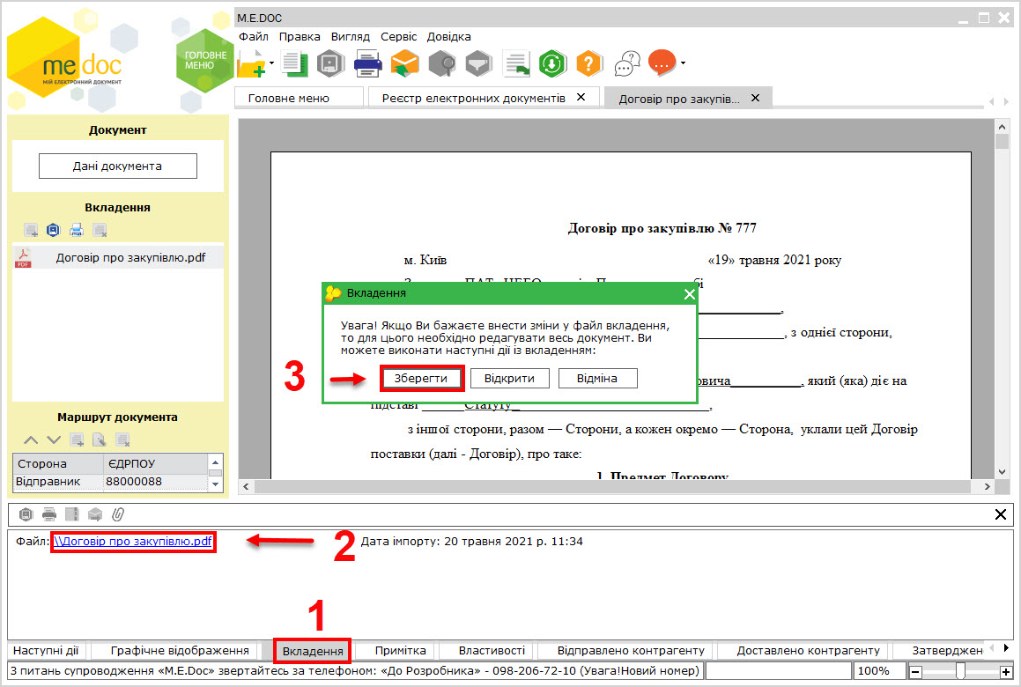Click the copy document toolbar icon

[x=294, y=63]
